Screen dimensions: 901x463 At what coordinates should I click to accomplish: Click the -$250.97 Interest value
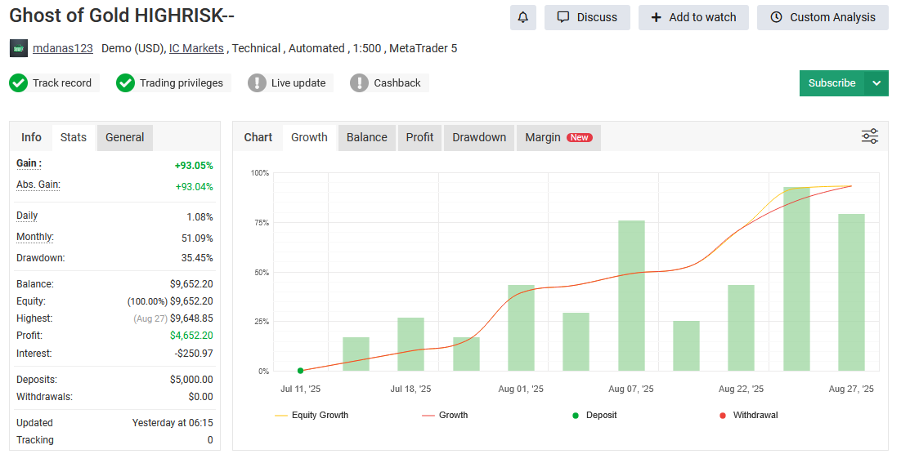(x=194, y=354)
